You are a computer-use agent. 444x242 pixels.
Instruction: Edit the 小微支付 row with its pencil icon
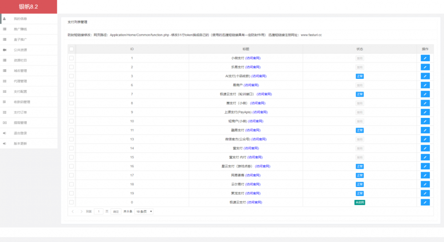425,58
